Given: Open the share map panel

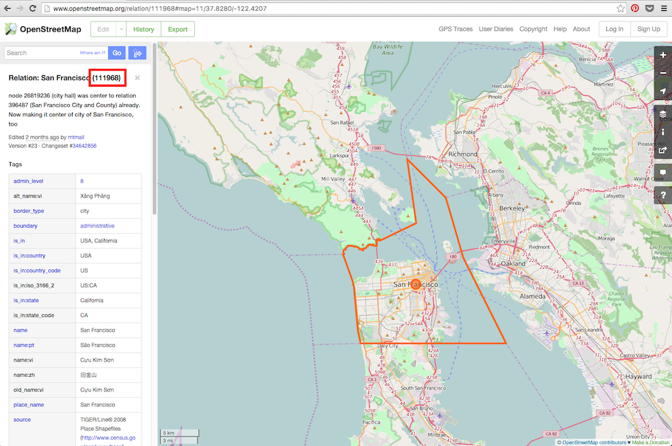Looking at the screenshot, I should coord(663,150).
